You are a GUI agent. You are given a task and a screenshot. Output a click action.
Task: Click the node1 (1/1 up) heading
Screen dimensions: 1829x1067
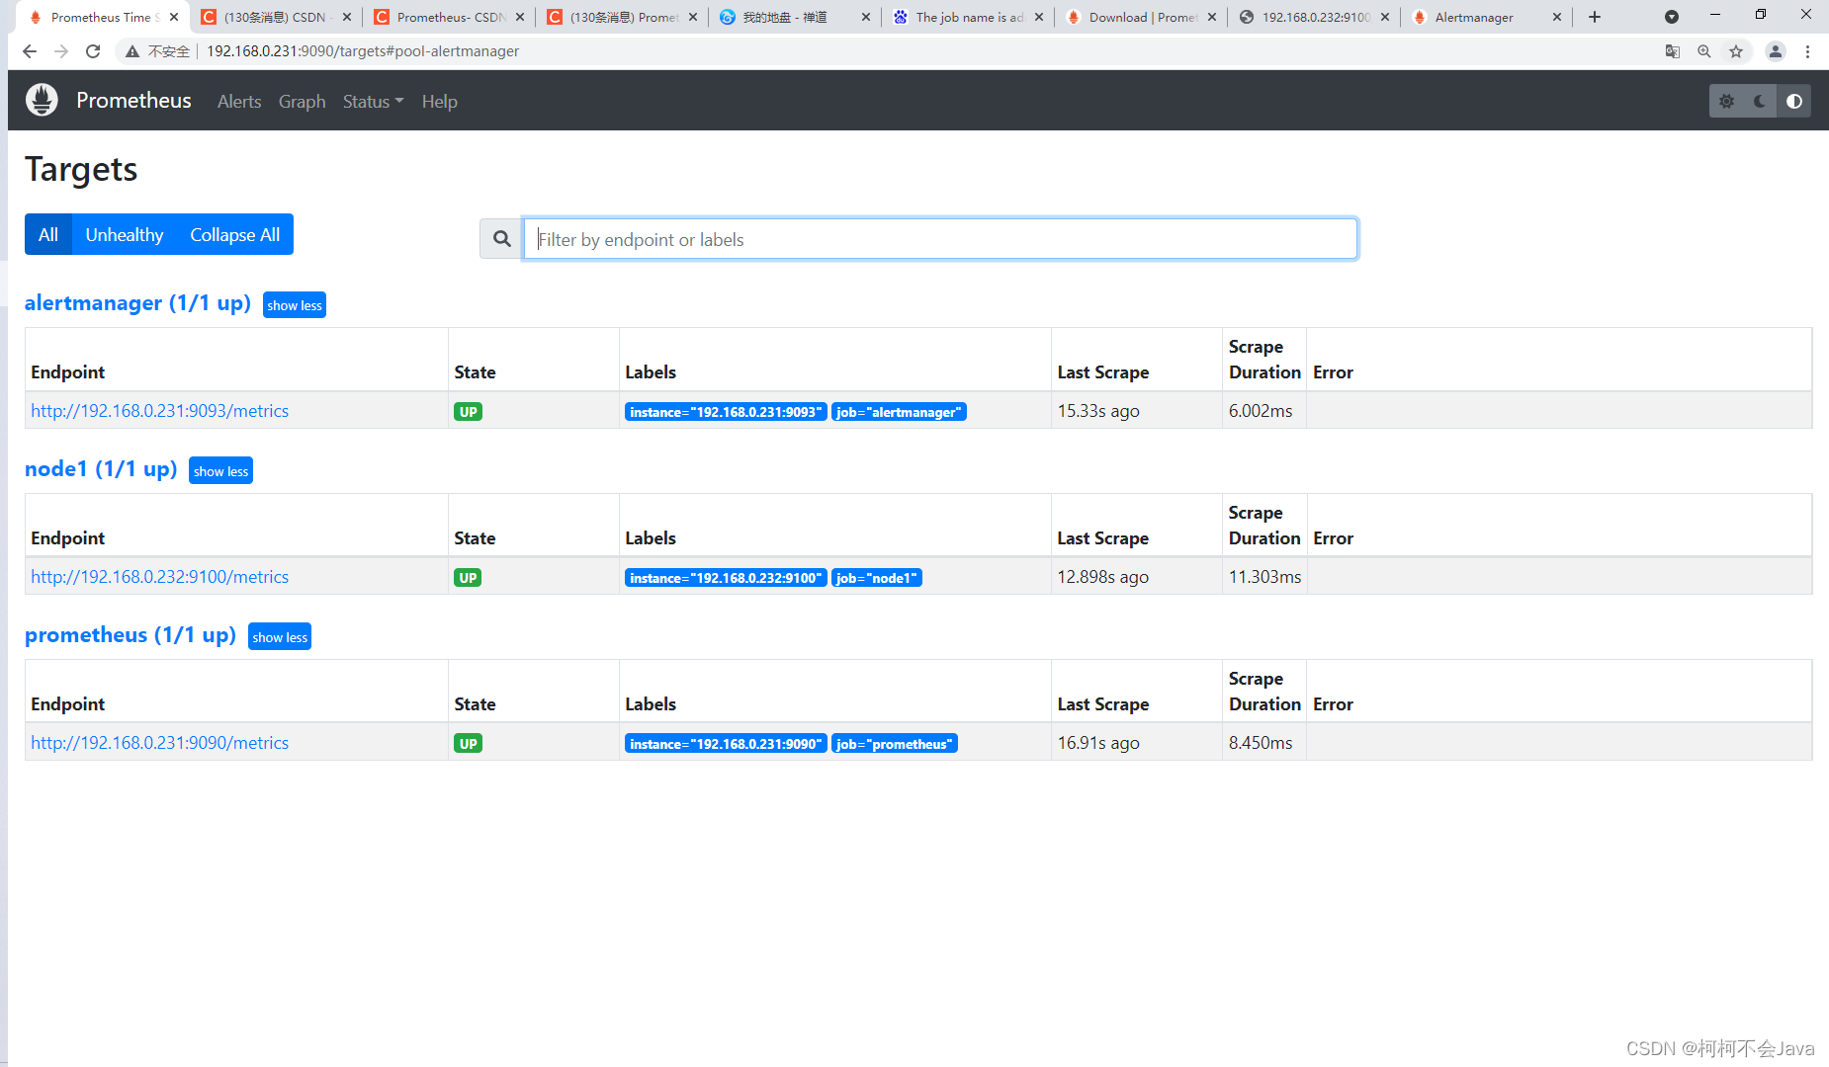coord(101,469)
